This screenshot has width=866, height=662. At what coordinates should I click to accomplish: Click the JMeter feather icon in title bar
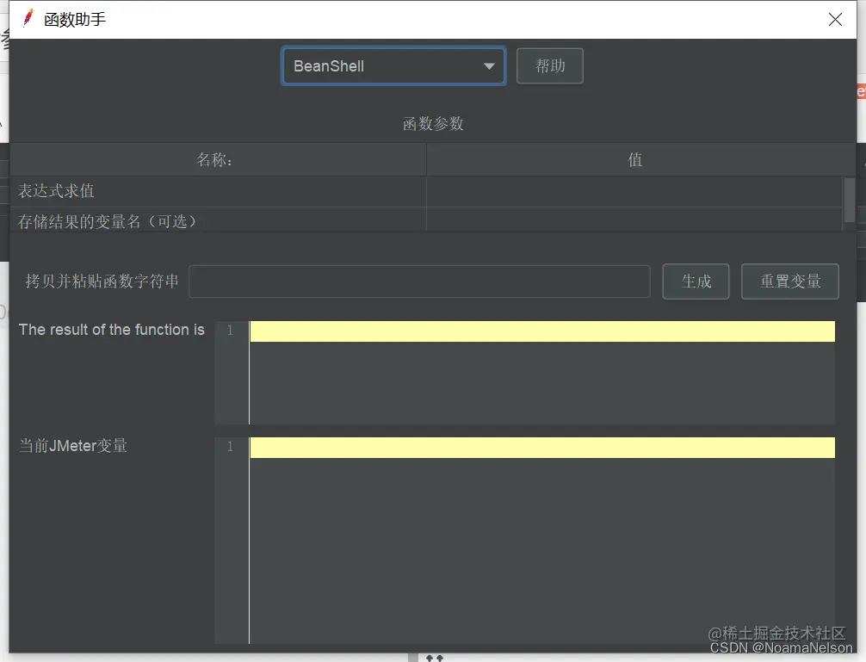[28, 18]
